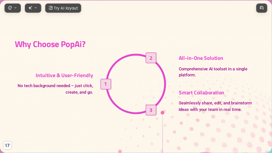Select step number 3 box
The image size is (272, 153).
tap(151, 110)
